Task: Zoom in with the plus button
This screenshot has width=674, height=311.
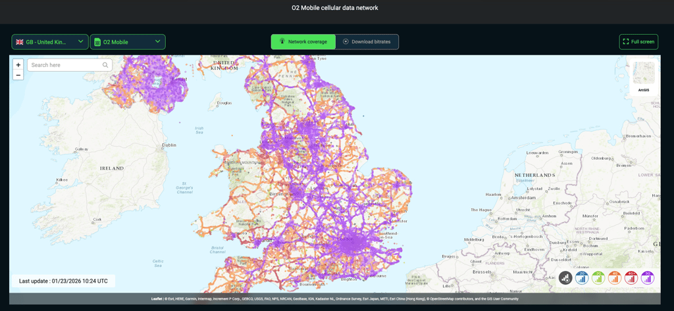Action: point(18,65)
